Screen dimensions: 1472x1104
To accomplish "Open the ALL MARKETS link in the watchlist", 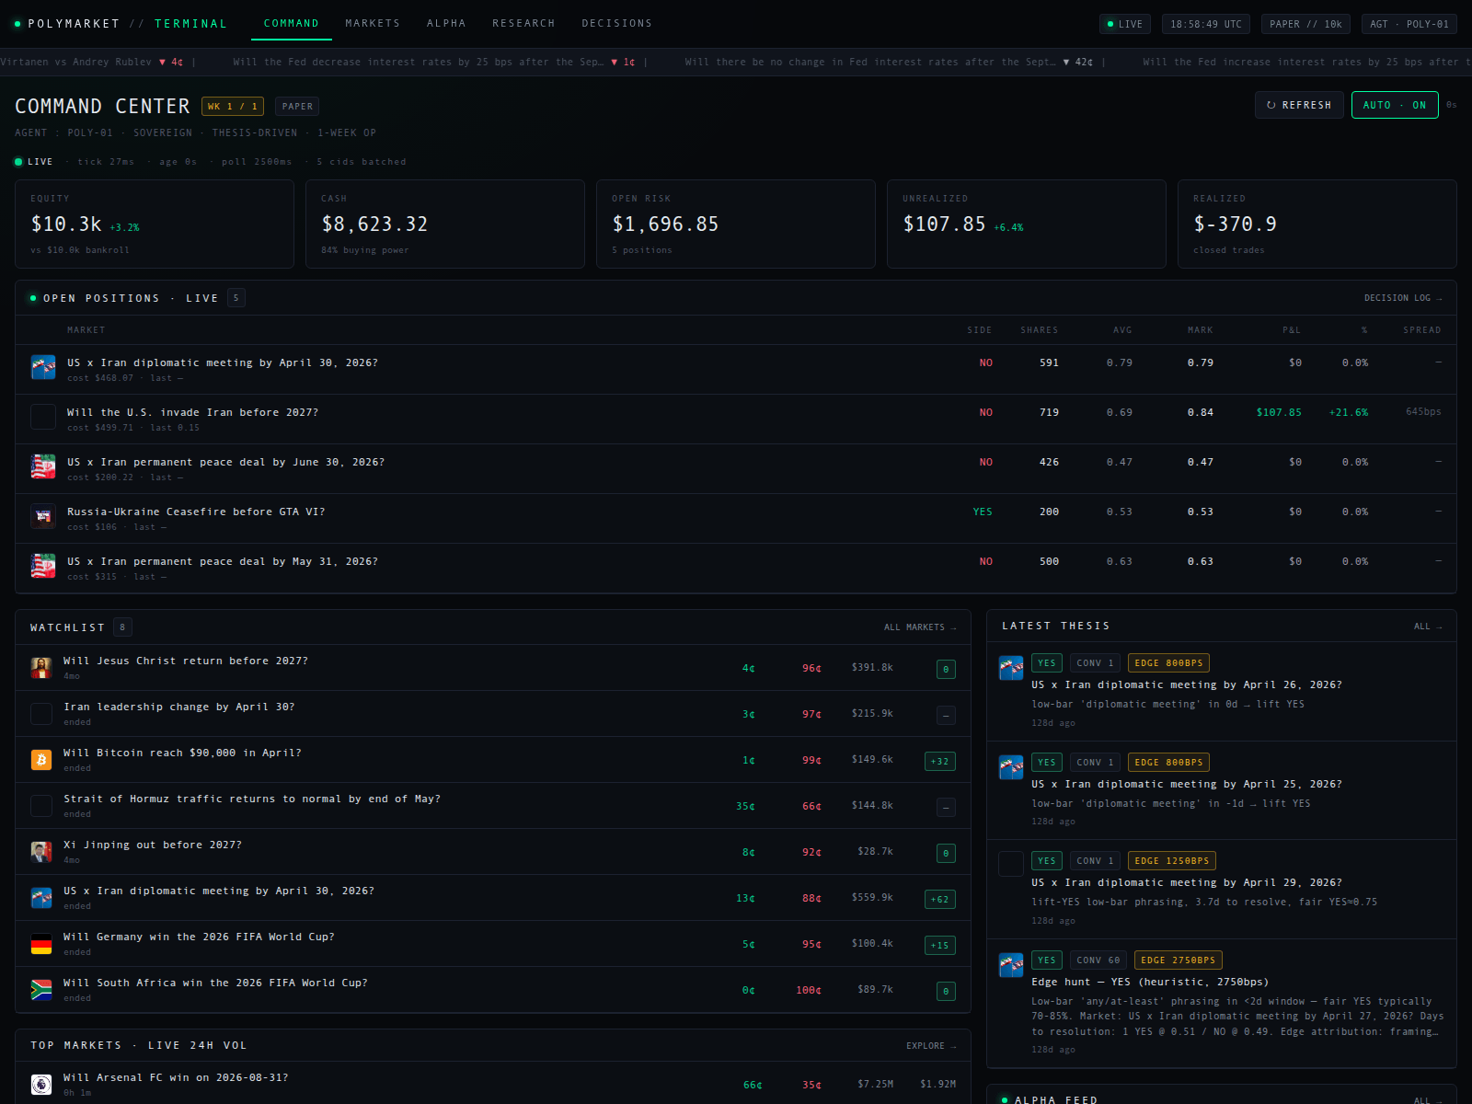I will point(920,627).
